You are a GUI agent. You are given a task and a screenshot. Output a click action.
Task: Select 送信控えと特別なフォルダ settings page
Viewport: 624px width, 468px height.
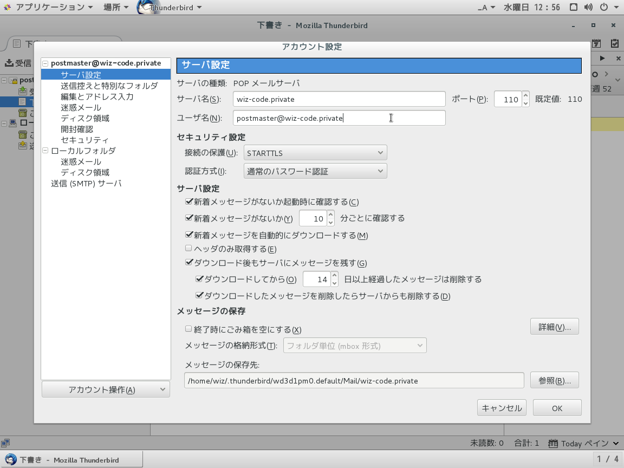tap(109, 86)
